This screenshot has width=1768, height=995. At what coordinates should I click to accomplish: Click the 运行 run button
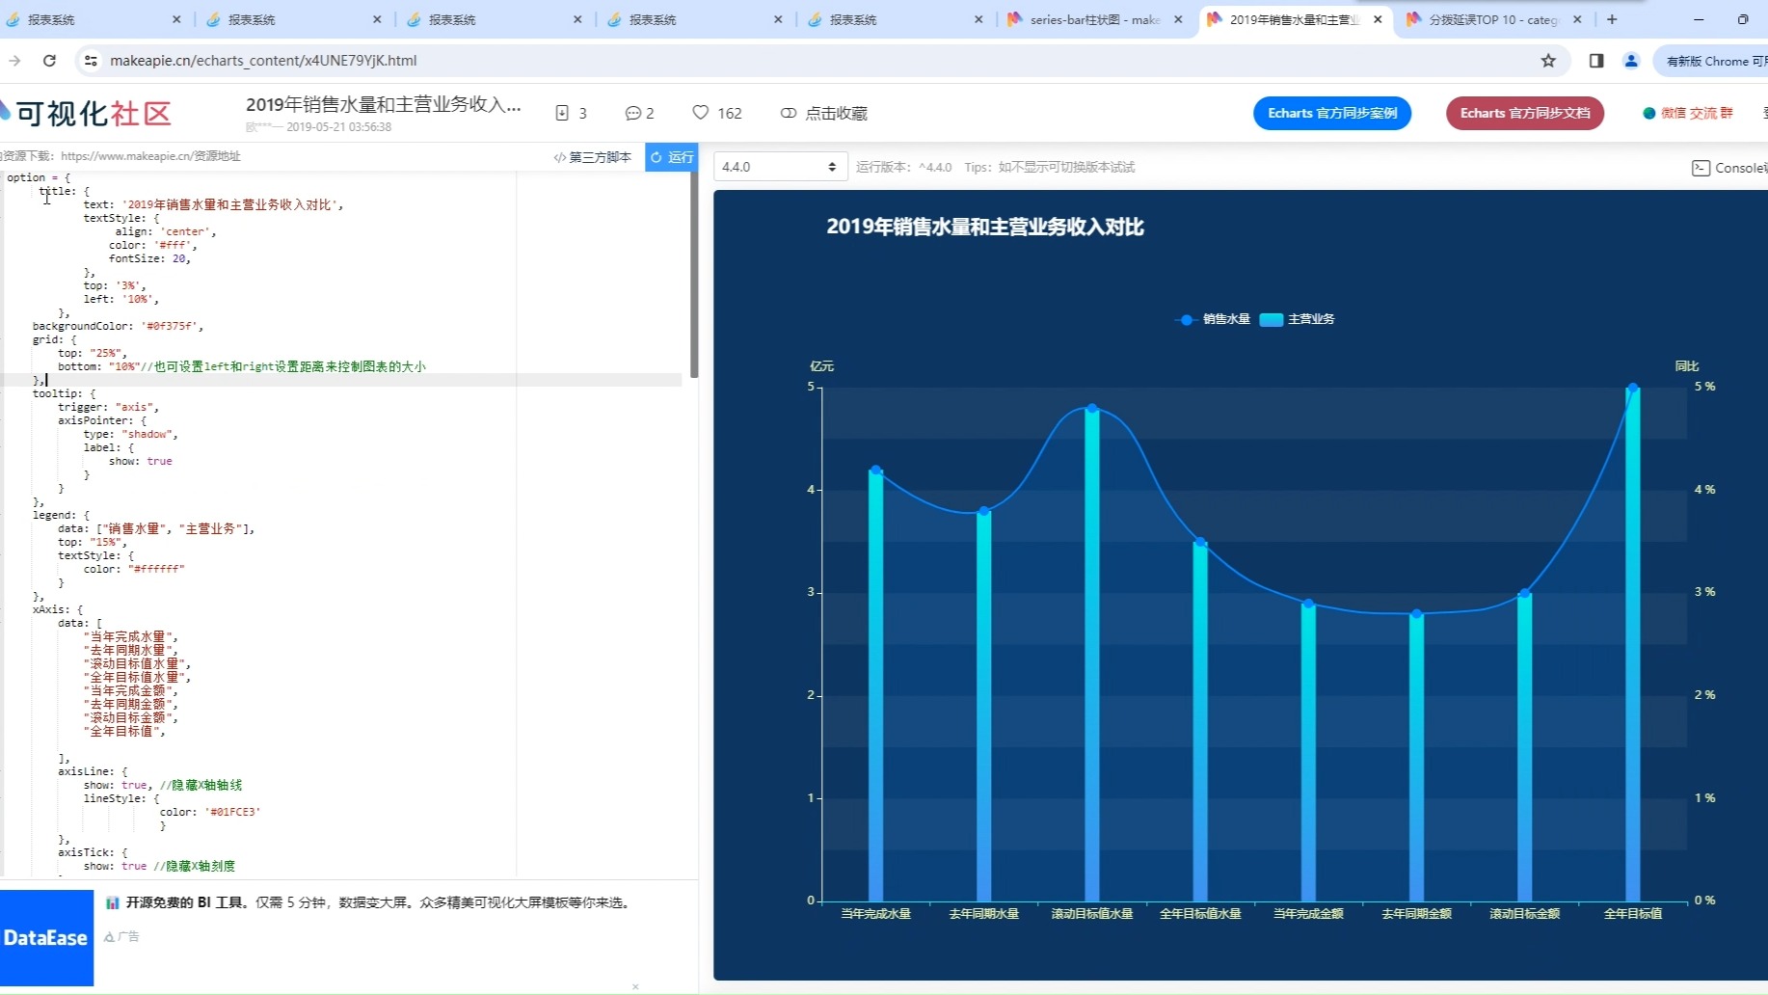671,157
